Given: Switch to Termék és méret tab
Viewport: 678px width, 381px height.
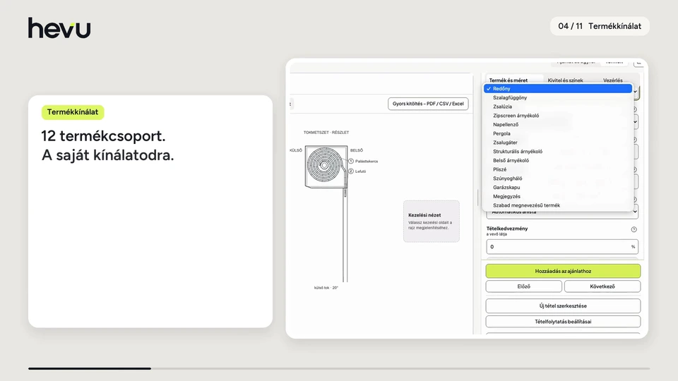Looking at the screenshot, I should click(x=508, y=80).
